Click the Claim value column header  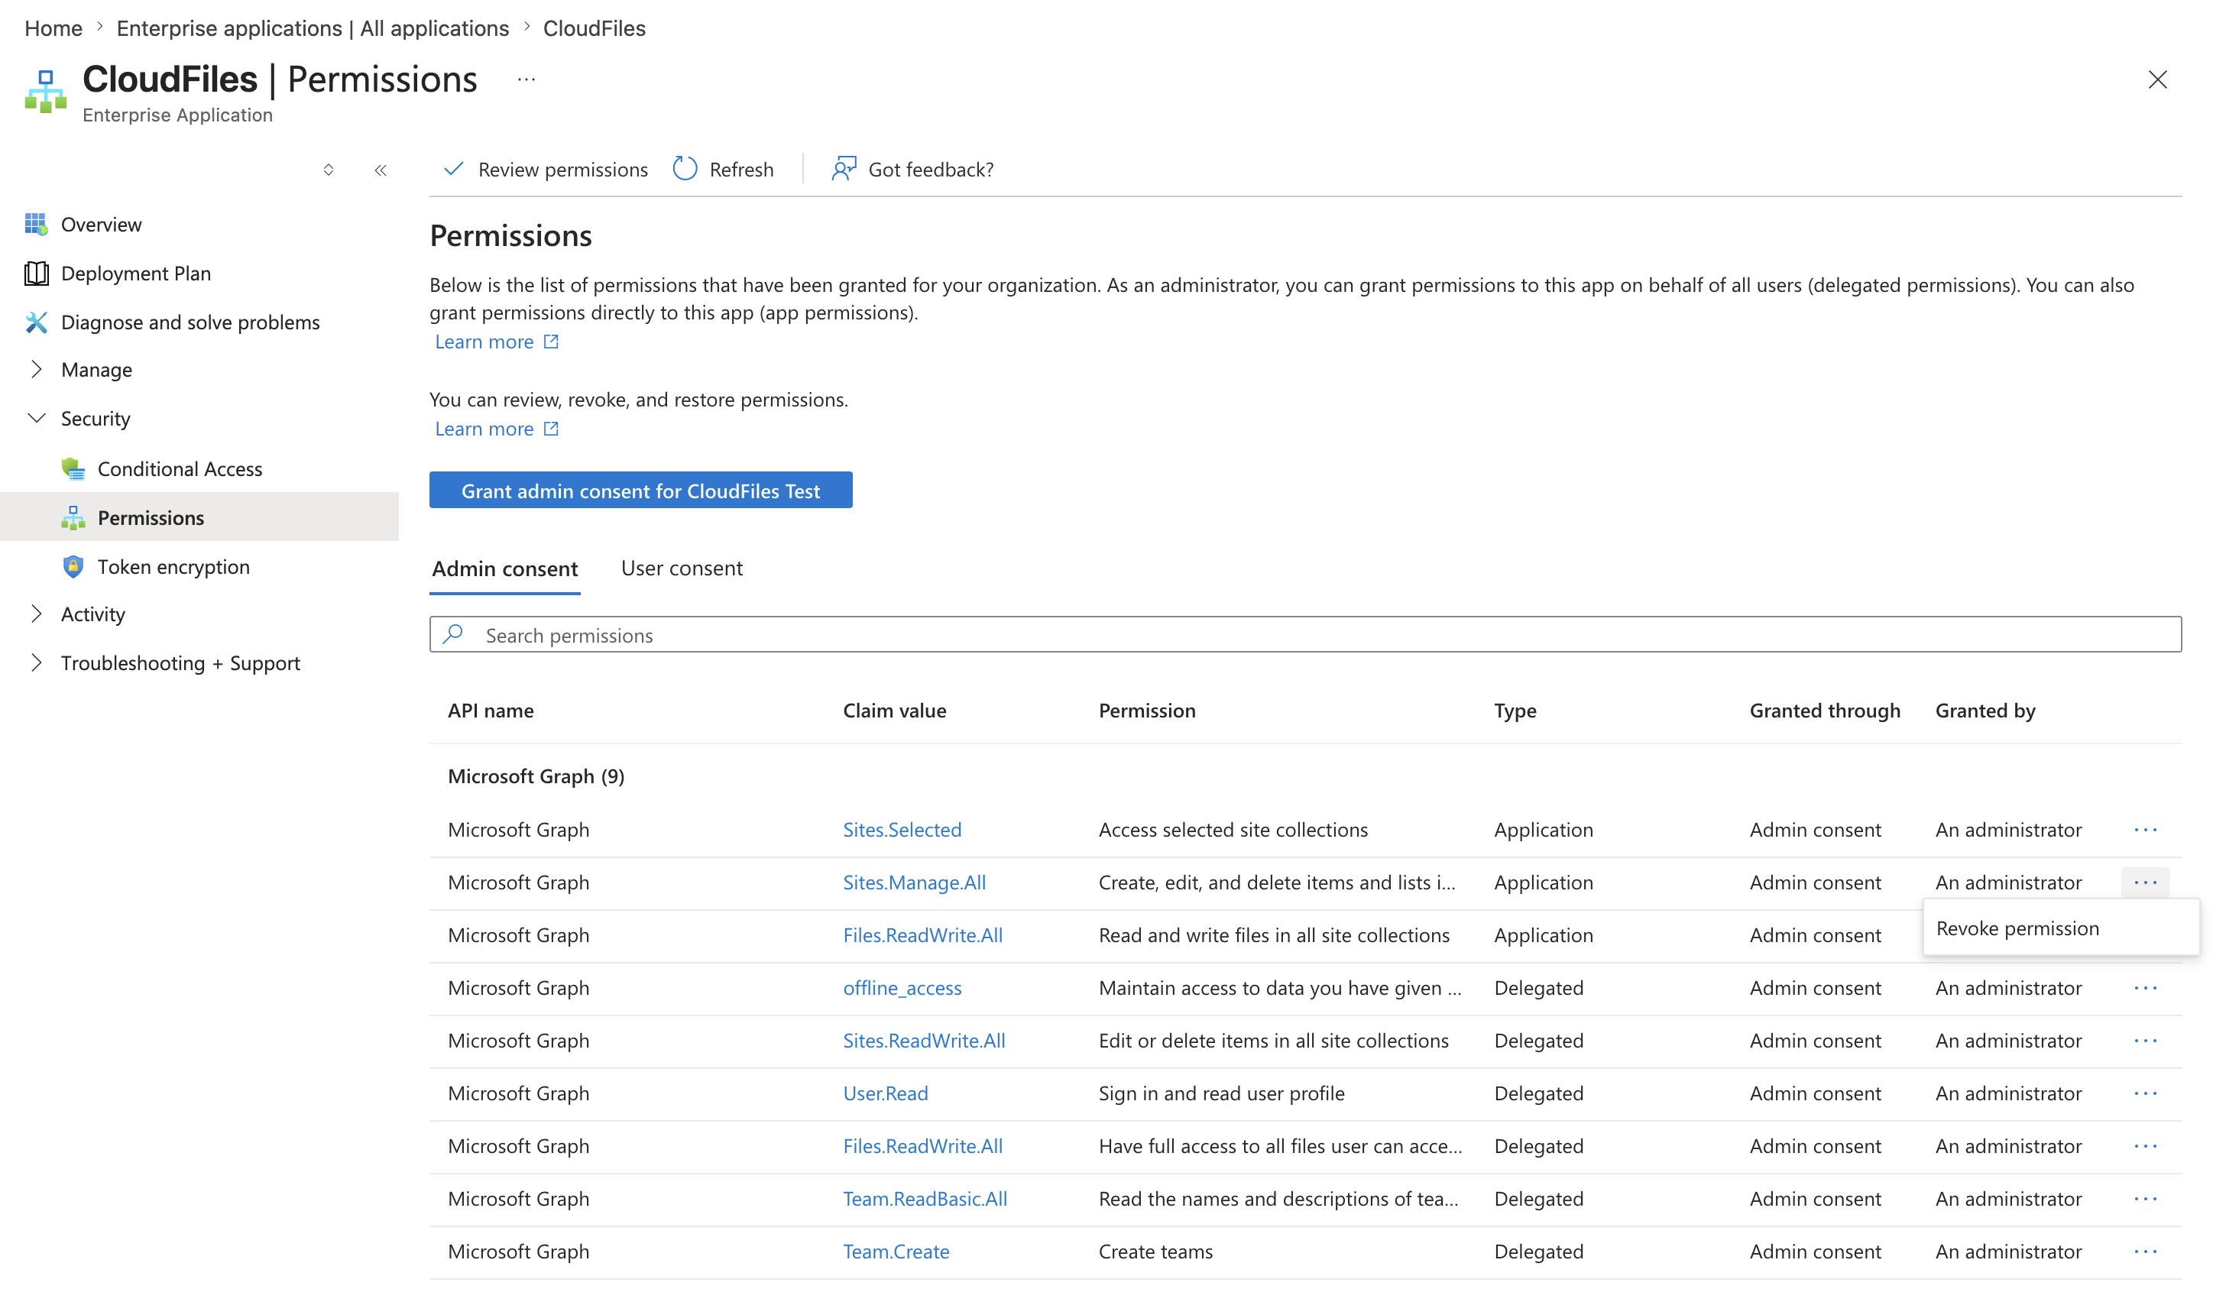click(x=894, y=711)
